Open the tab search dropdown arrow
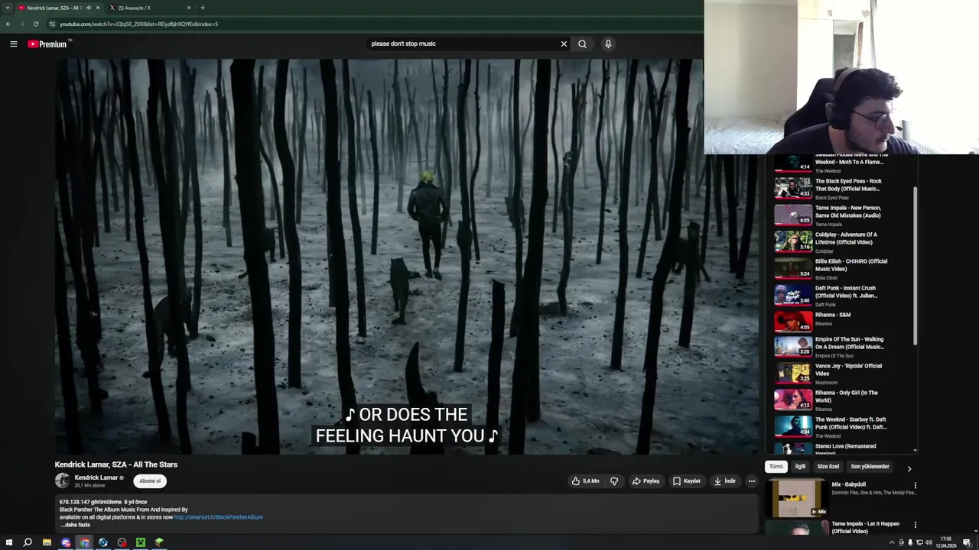Viewport: 979px width, 550px height. (8, 8)
